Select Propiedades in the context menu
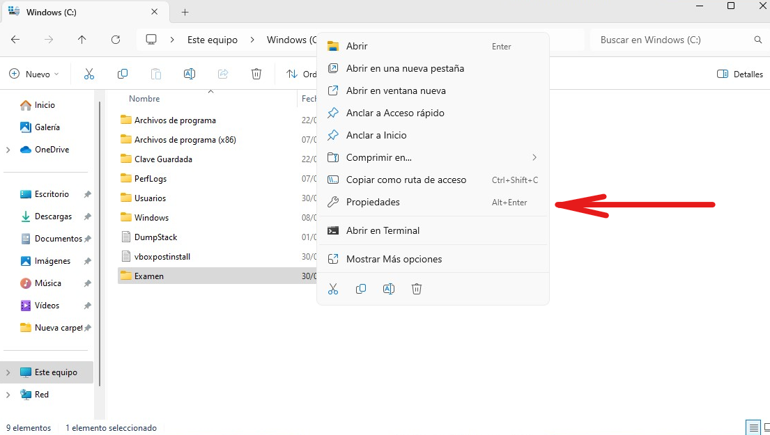The width and height of the screenshot is (770, 435). (x=373, y=203)
